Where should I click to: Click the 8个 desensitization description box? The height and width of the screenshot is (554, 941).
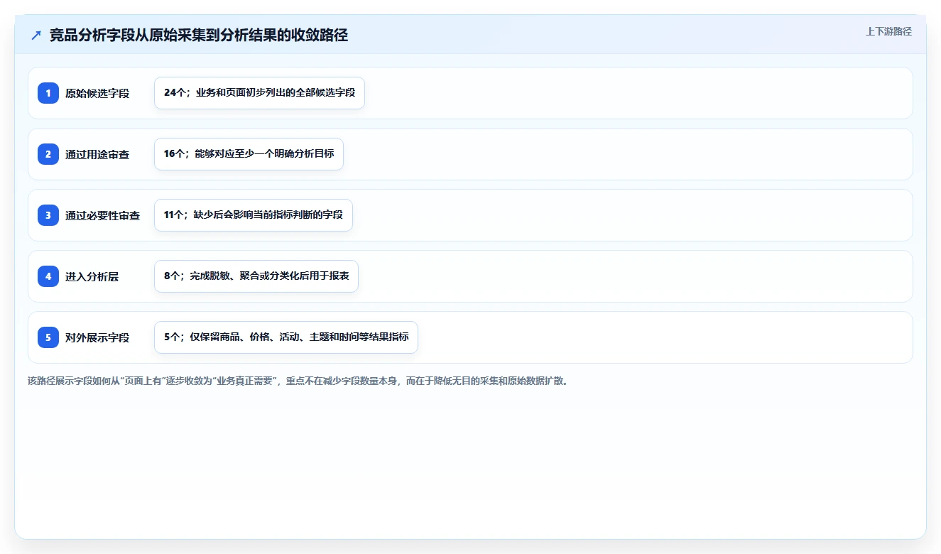click(x=256, y=276)
